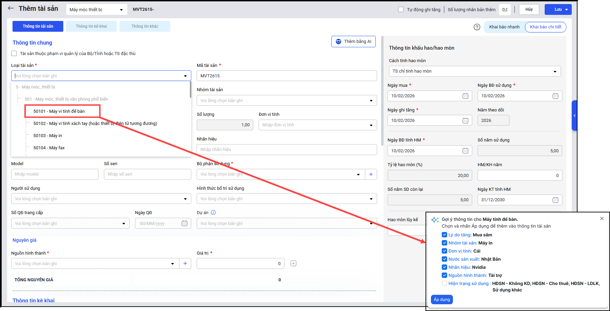Open calendar picker for Ngày mua
The height and width of the screenshot is (311, 610).
[x=465, y=96]
